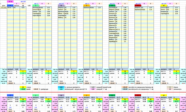
Task: Click the odds value 3,01
Action: click(125, 16)
